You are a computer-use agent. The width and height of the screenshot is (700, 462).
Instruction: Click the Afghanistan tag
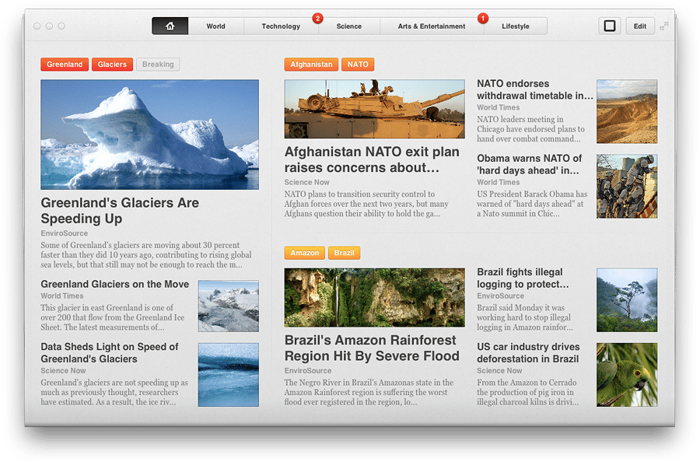click(x=311, y=65)
